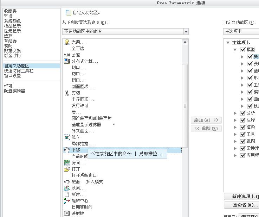Select the 分布式计算 computer icon

pyautogui.click(x=67, y=61)
